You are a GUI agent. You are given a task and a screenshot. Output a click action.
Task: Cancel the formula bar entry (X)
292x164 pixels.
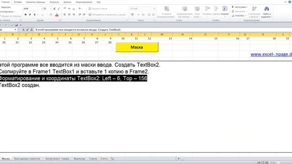[23, 30]
